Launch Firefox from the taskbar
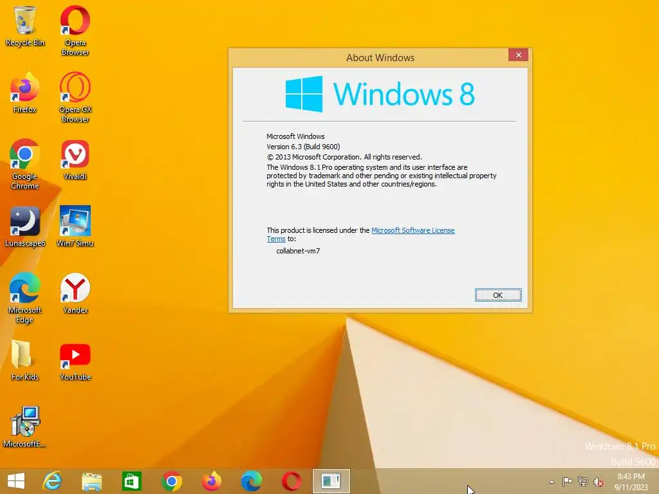The height and width of the screenshot is (494, 659). tap(211, 481)
